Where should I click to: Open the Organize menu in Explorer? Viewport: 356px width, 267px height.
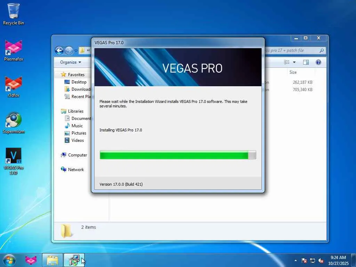(x=71, y=62)
